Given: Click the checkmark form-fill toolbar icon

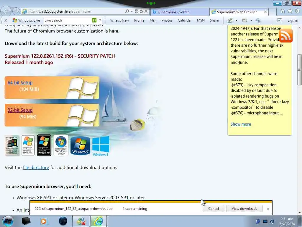Looking at the screenshot, I should tap(280, 20).
